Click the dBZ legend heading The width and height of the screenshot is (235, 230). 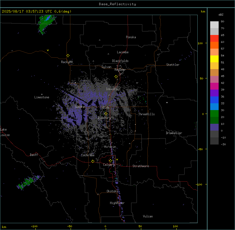(221, 14)
